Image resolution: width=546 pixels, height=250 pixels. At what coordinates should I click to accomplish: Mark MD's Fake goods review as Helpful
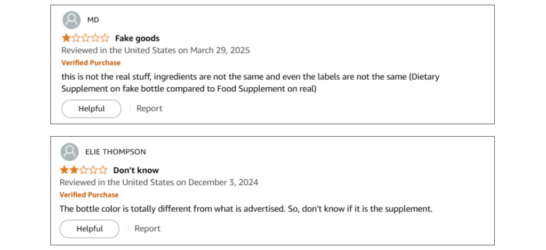[92, 109]
